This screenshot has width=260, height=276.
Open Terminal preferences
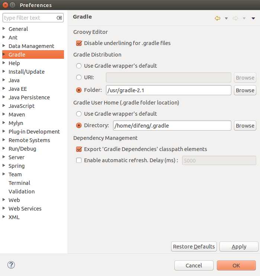[x=19, y=183]
